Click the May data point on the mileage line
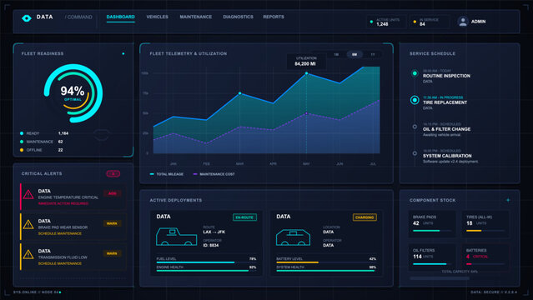533x300 pixels. point(306,73)
